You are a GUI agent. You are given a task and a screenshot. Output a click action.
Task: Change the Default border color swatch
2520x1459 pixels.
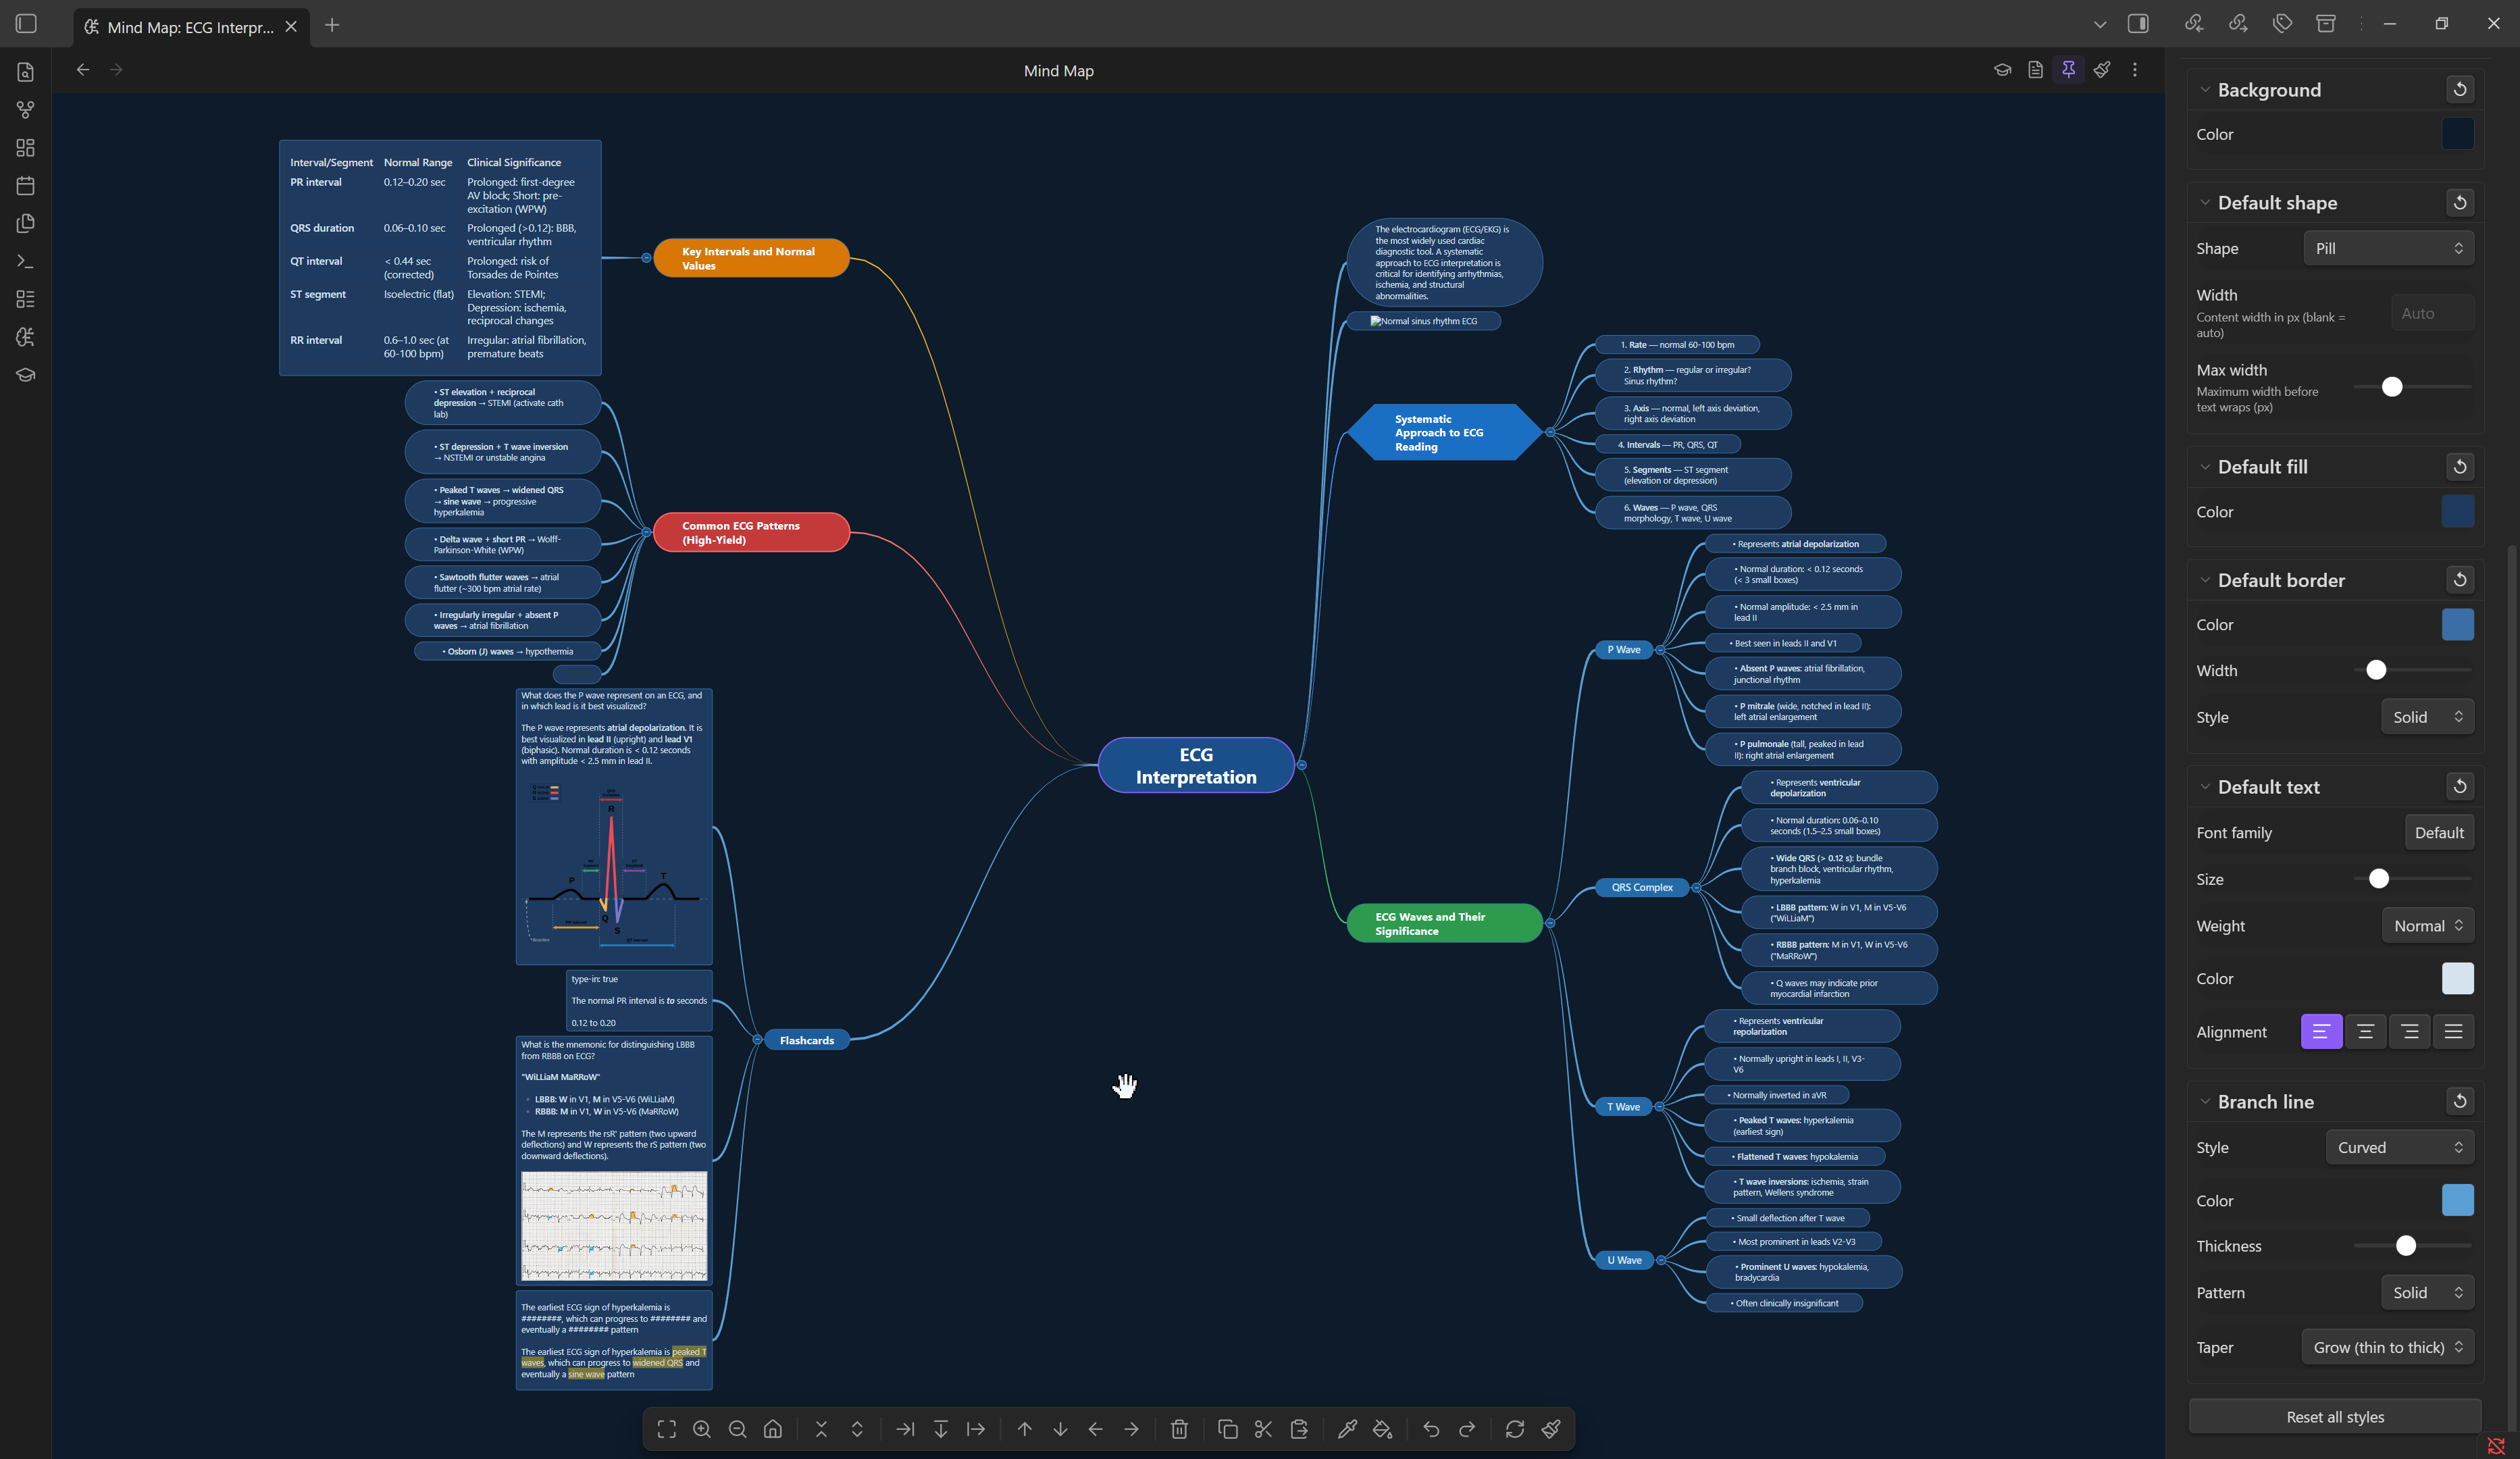click(x=2457, y=624)
